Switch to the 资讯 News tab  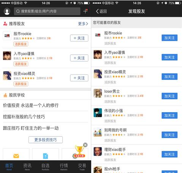(27, 167)
